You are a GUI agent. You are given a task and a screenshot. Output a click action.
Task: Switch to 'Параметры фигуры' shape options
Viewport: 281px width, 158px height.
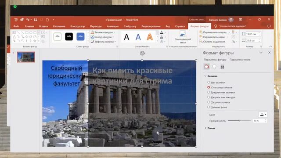click(215, 60)
